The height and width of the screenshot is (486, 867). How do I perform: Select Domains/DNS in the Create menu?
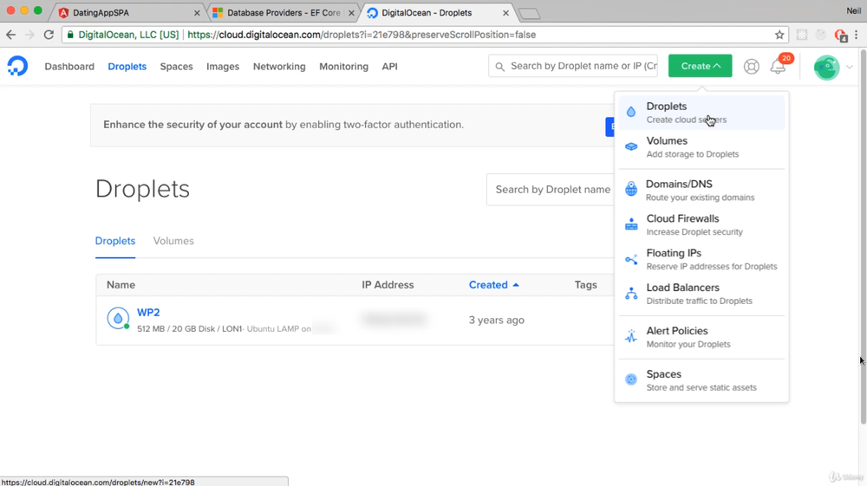[x=701, y=190]
